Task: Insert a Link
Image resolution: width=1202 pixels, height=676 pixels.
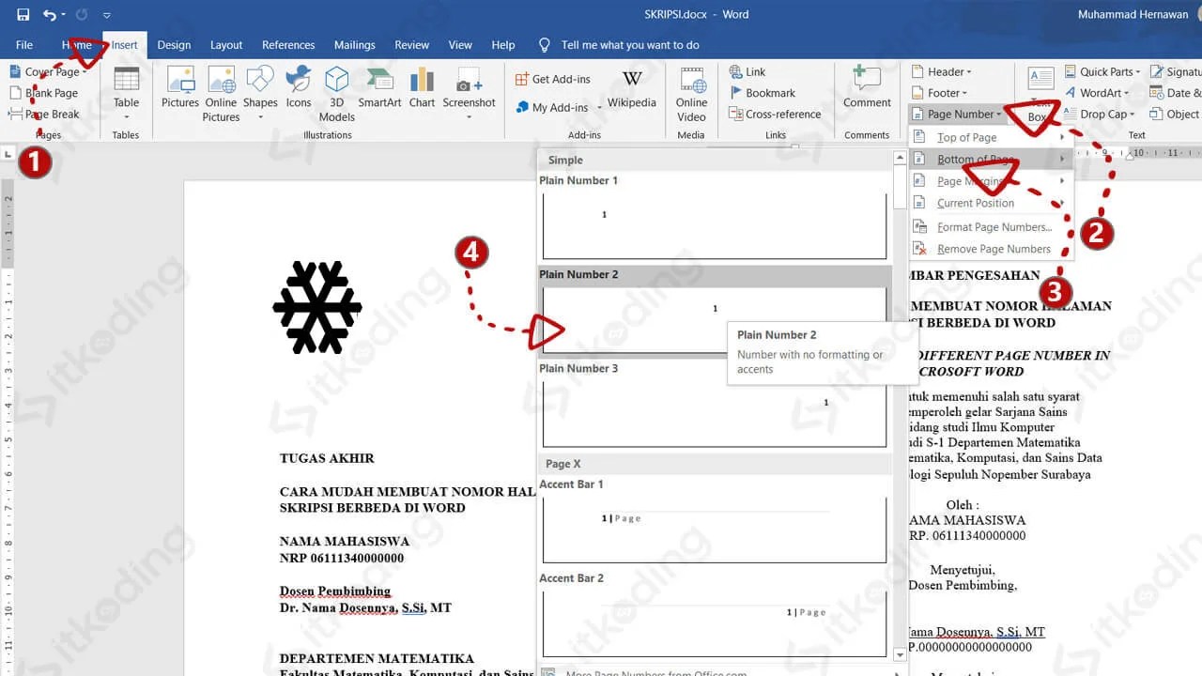Action: (x=747, y=72)
